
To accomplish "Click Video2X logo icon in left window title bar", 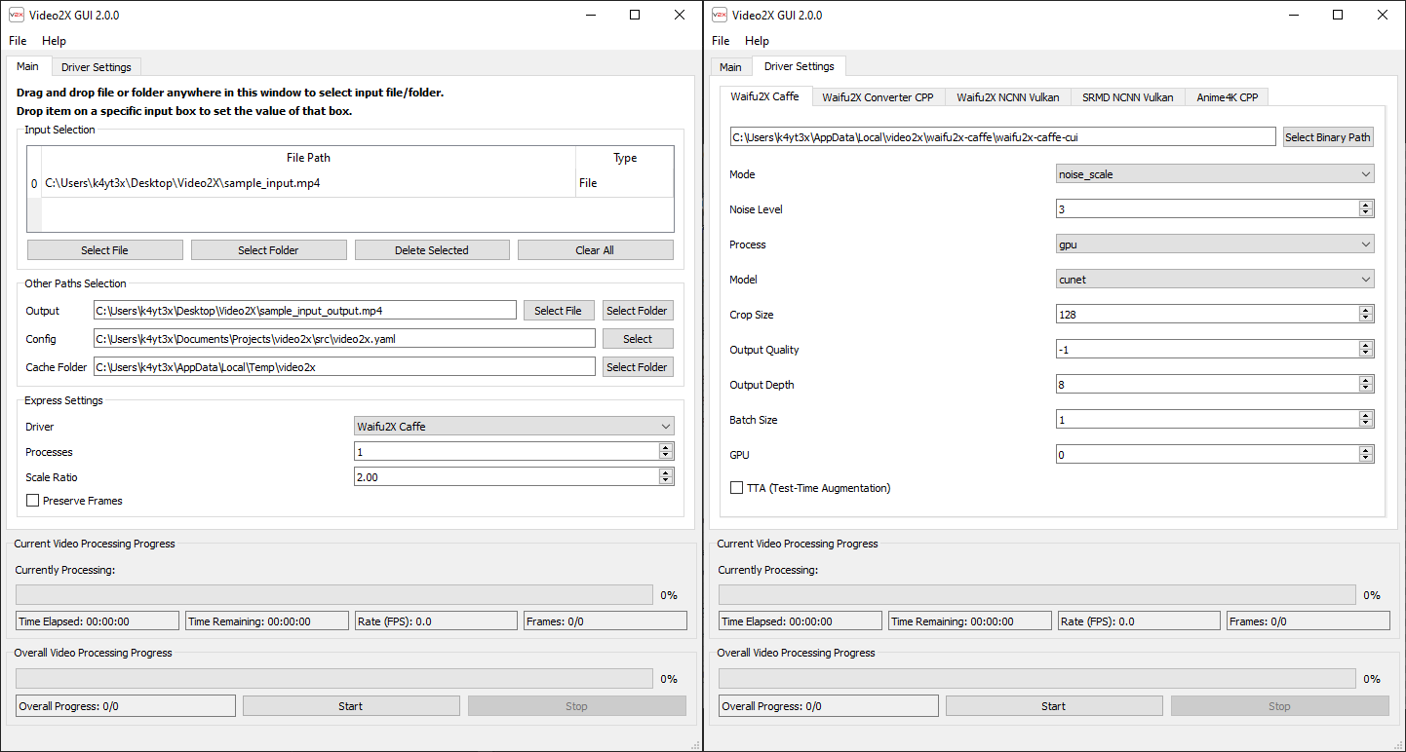I will [17, 15].
